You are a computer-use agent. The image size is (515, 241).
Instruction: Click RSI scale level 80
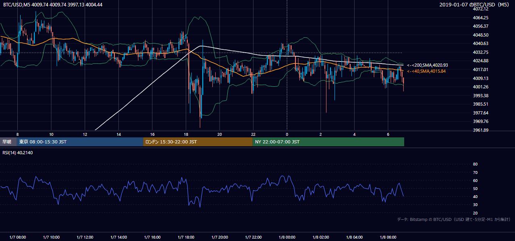(475, 164)
